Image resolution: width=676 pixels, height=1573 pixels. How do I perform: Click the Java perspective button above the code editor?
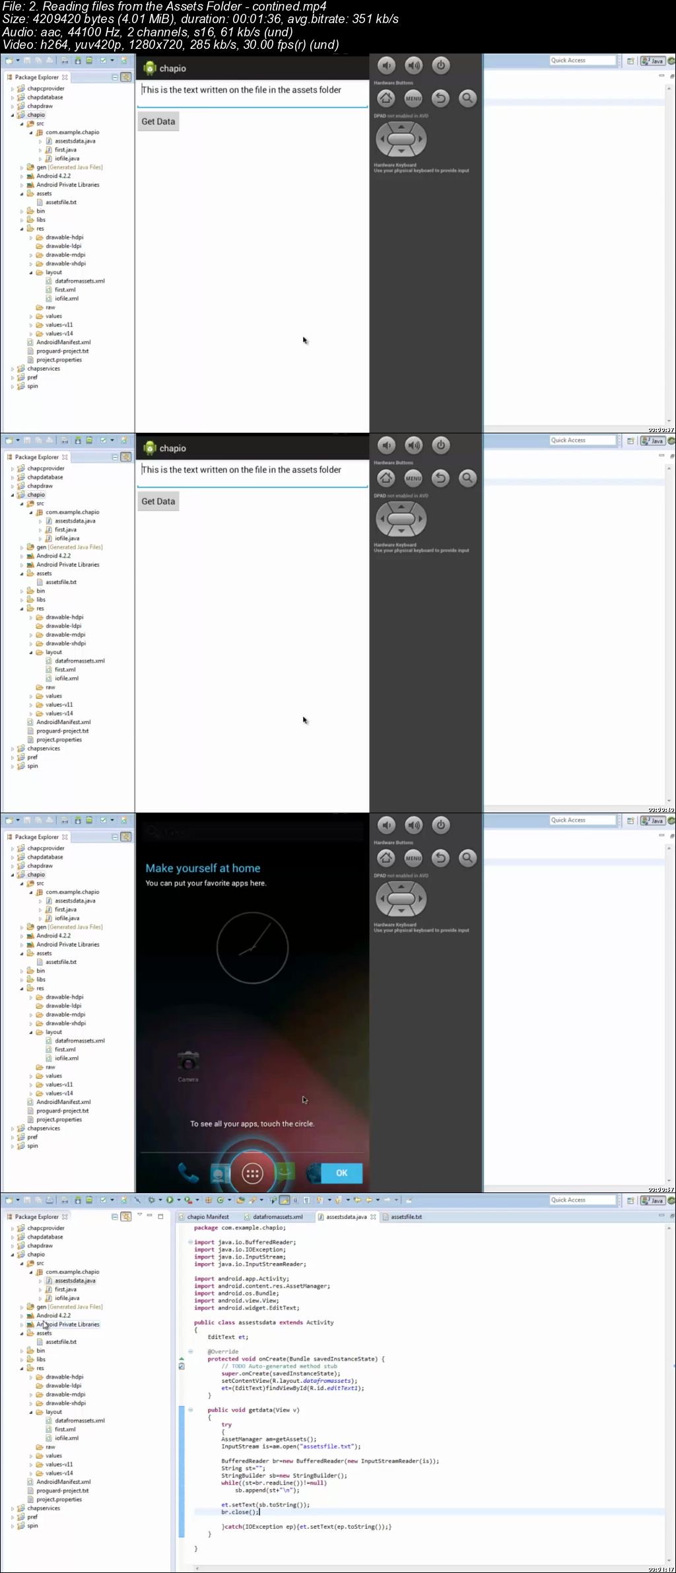coord(652,1200)
